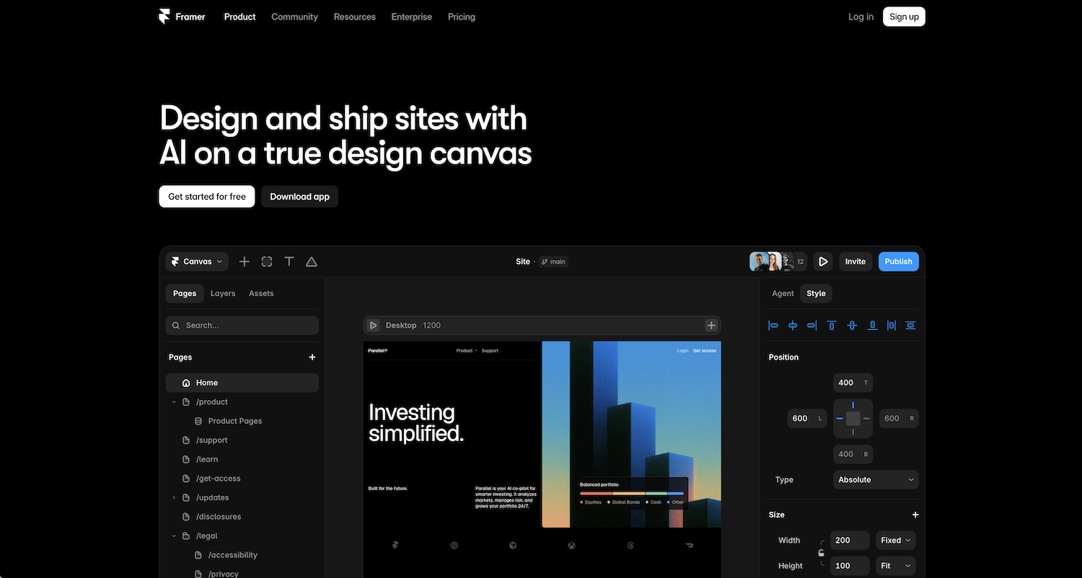Click the Download app button

pos(299,196)
